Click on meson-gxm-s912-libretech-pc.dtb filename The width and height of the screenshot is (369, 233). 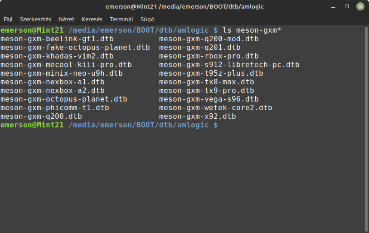click(229, 65)
